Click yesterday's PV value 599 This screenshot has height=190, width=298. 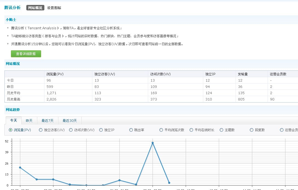(x=50, y=87)
